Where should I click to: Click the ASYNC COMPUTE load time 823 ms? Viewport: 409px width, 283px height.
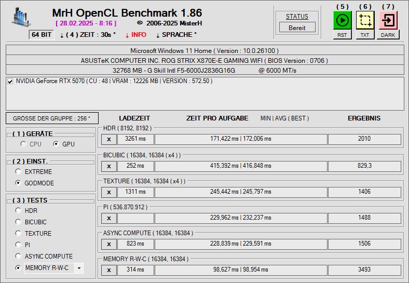(135, 244)
